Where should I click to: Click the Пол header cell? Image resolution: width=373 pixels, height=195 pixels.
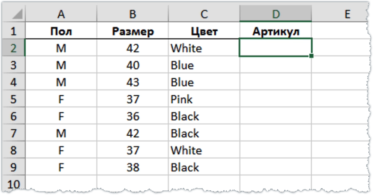click(61, 31)
